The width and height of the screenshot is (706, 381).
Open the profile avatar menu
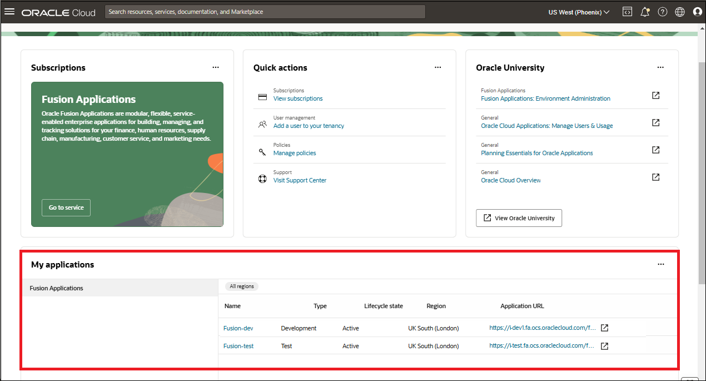(x=697, y=11)
